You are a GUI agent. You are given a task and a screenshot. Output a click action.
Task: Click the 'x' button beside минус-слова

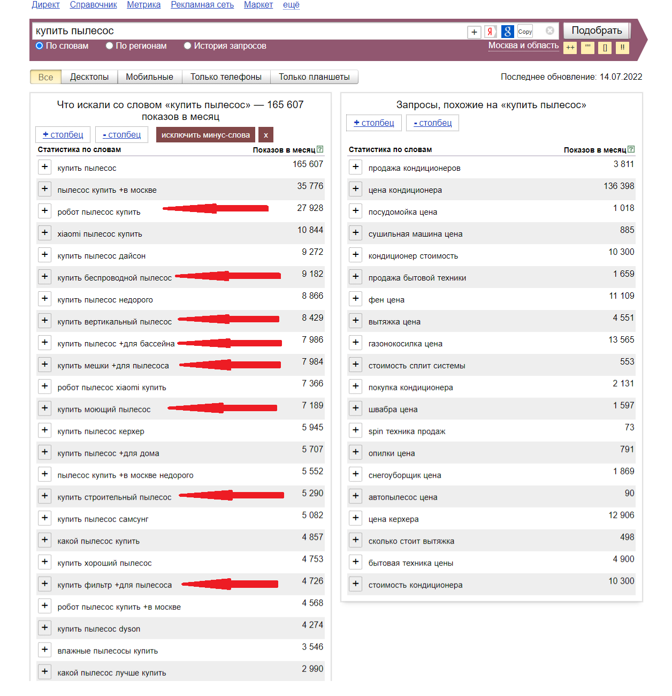coord(266,135)
